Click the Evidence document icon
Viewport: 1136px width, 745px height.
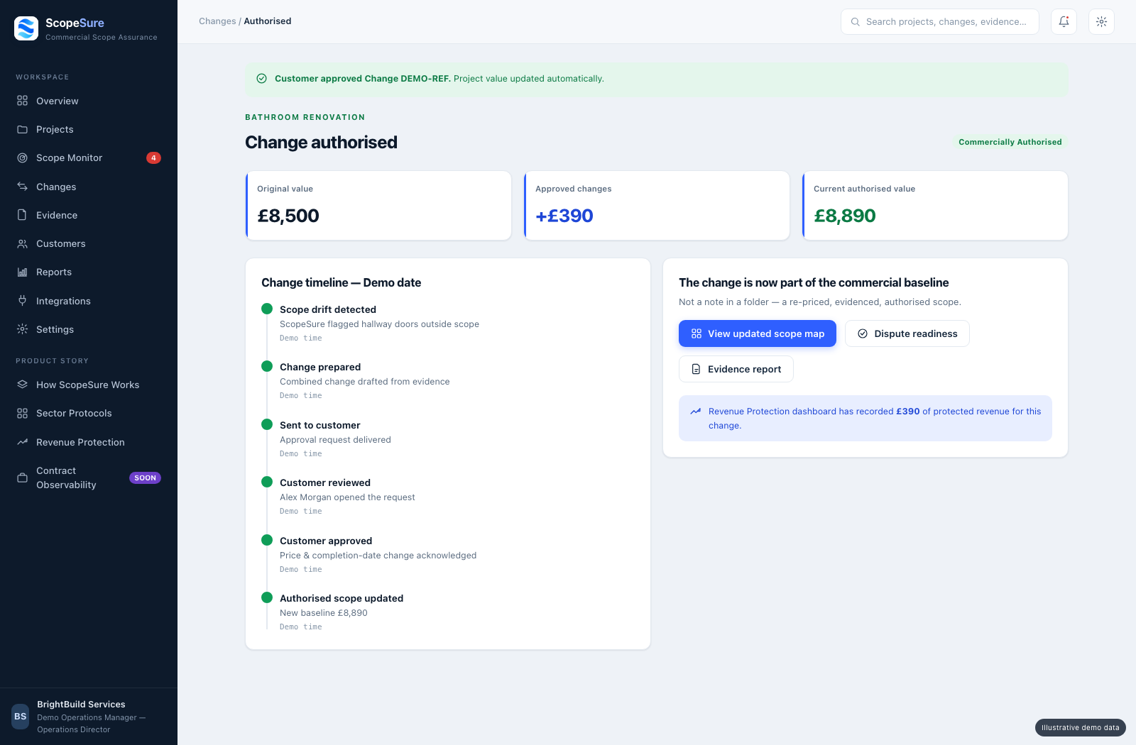point(23,215)
